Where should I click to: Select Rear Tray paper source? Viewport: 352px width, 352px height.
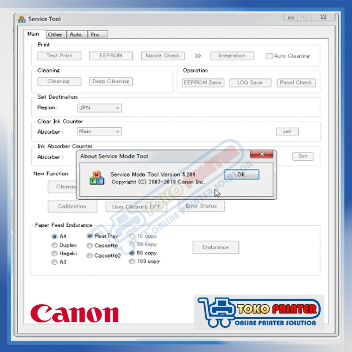click(x=90, y=236)
